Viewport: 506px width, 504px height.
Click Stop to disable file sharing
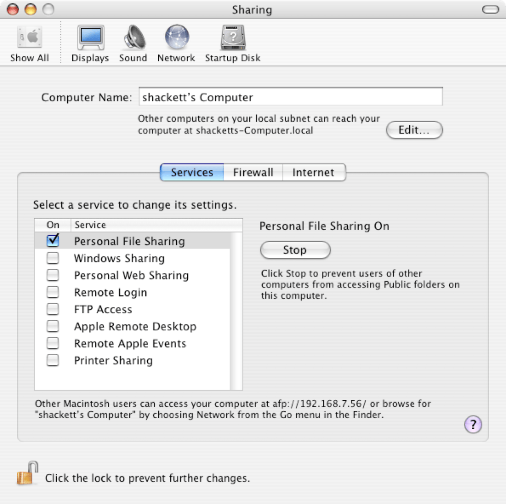[295, 250]
